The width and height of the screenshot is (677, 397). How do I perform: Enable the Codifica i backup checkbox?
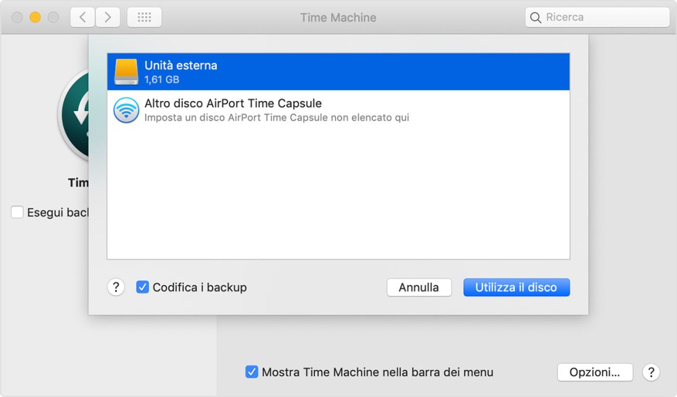(x=142, y=287)
